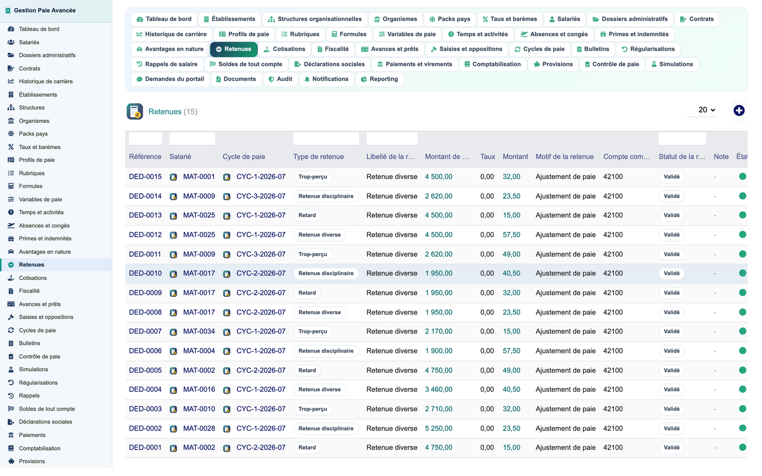
Task: Open the Reporting tab
Action: 379,79
